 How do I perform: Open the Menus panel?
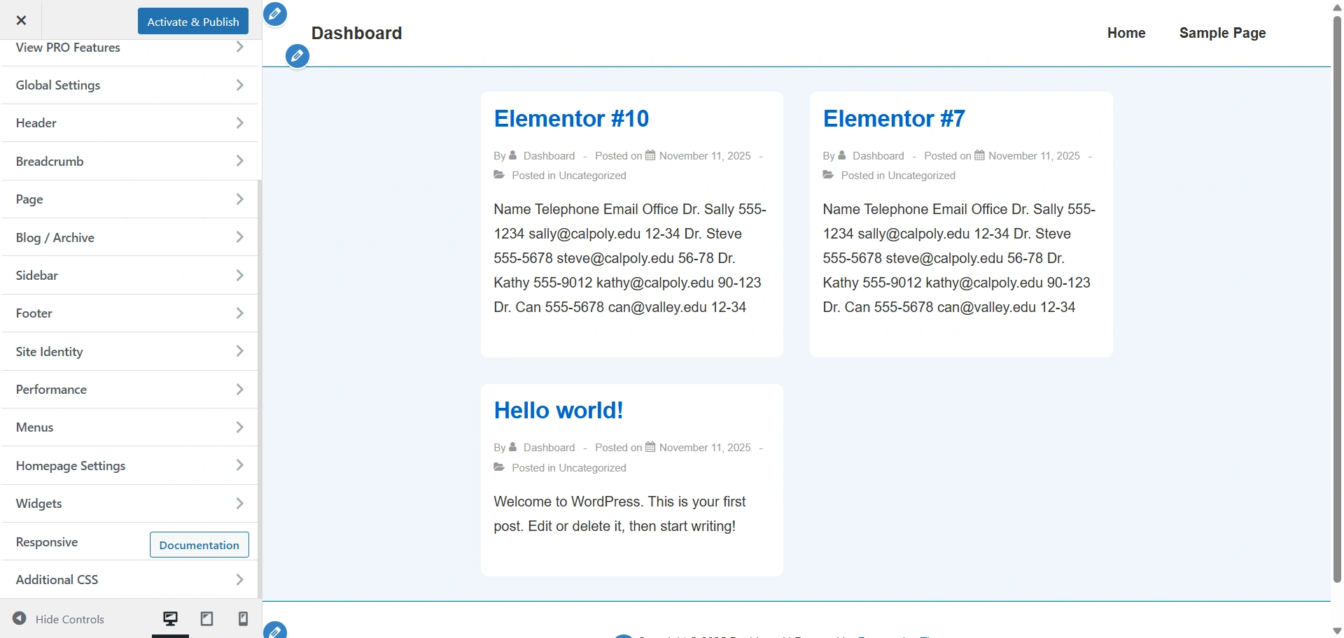[x=129, y=427]
